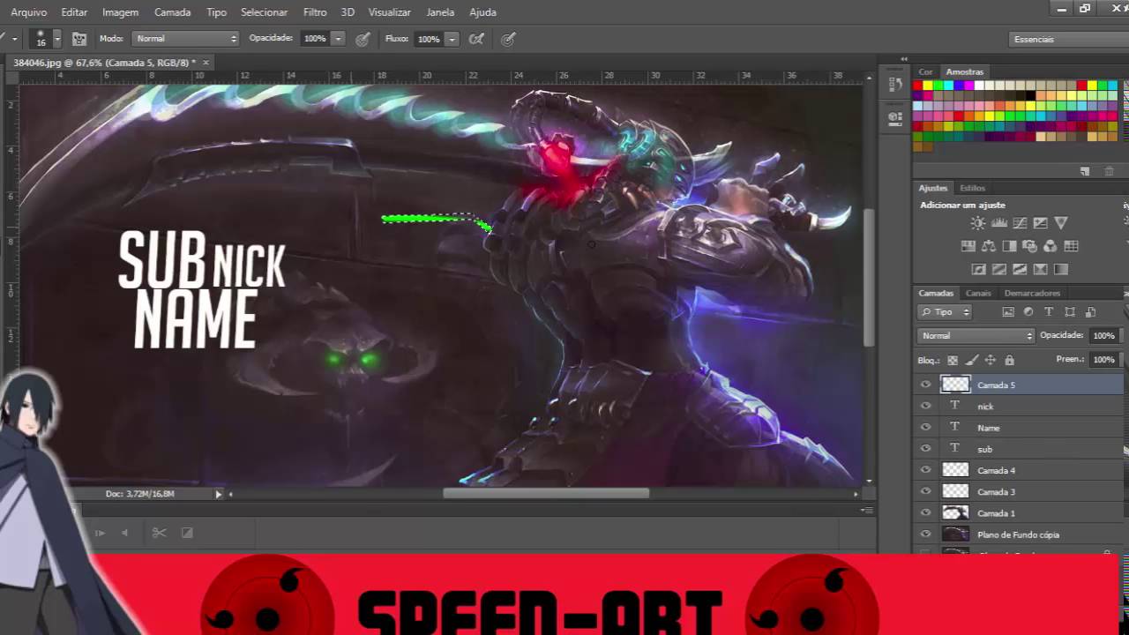Hide the Camada 4 layer
The width and height of the screenshot is (1129, 635).
coord(925,470)
